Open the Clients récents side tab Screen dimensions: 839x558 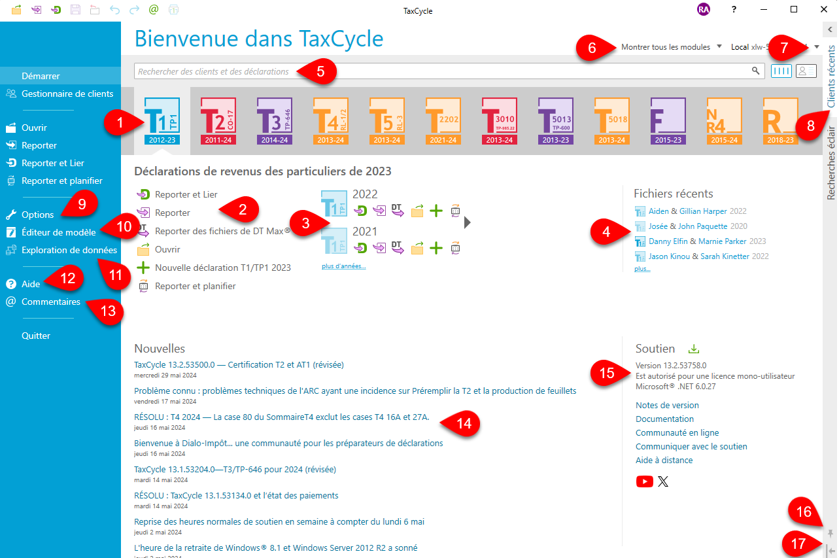[831, 77]
